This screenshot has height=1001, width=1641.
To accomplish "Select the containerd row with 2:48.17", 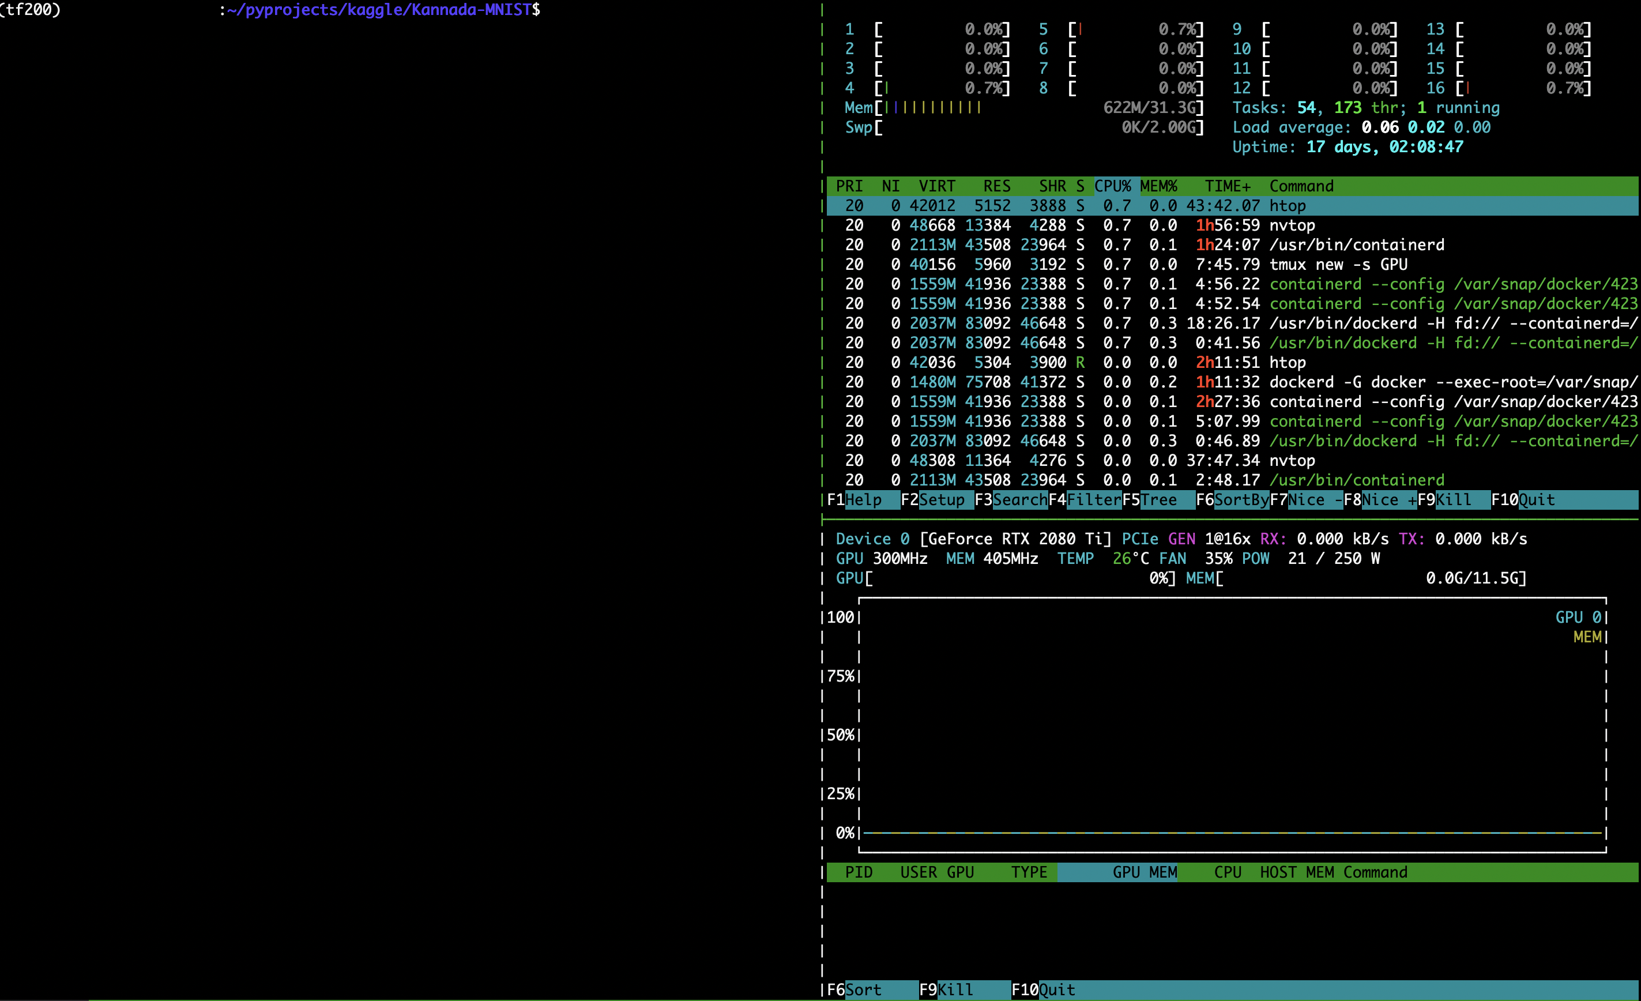I will 1232,480.
